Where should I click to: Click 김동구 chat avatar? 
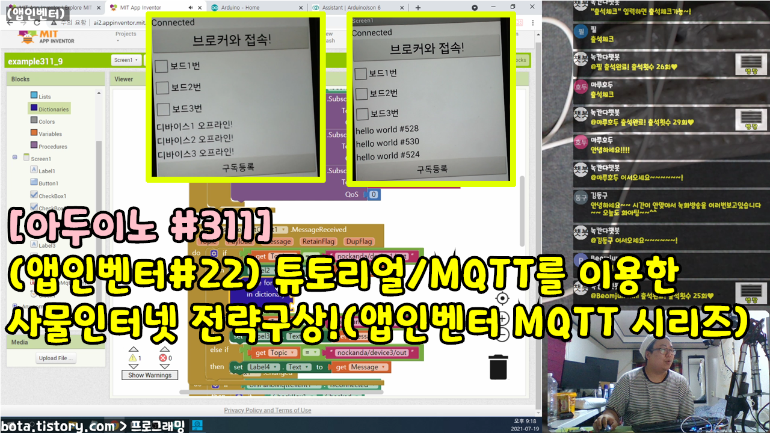coord(581,197)
